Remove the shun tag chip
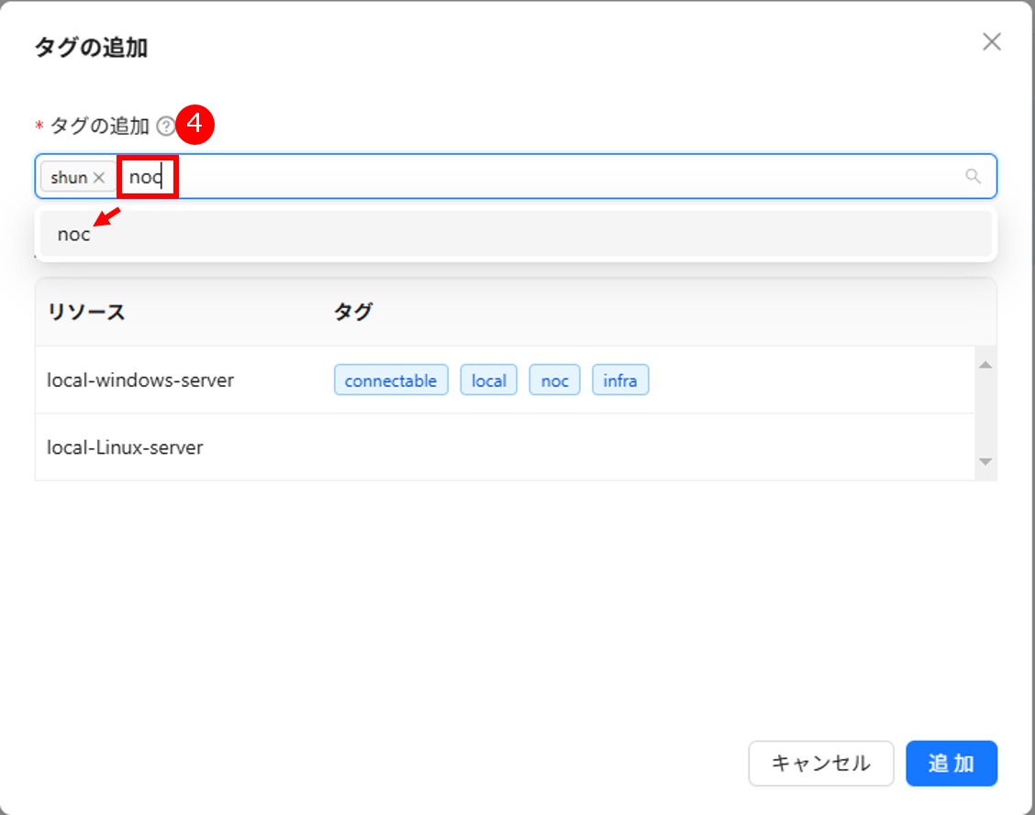 point(99,178)
